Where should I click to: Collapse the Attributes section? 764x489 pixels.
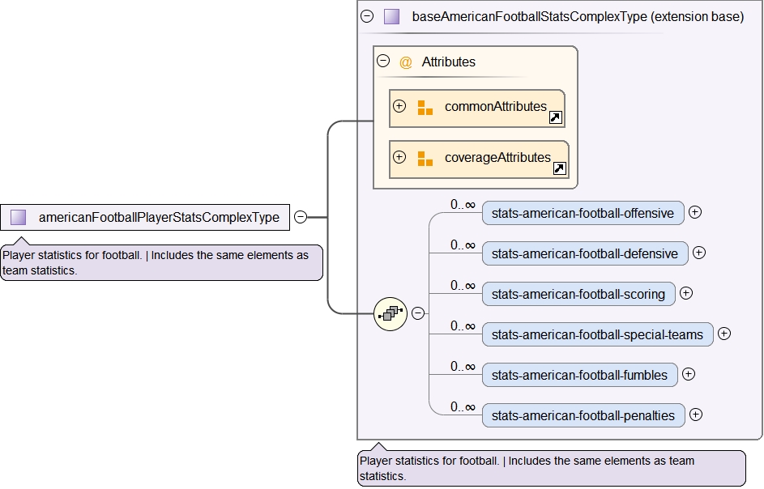coord(384,62)
